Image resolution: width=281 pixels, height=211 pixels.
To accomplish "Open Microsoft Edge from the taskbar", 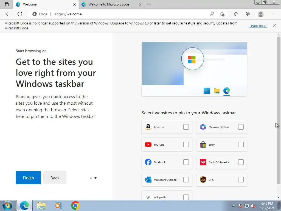I will pos(24,206).
